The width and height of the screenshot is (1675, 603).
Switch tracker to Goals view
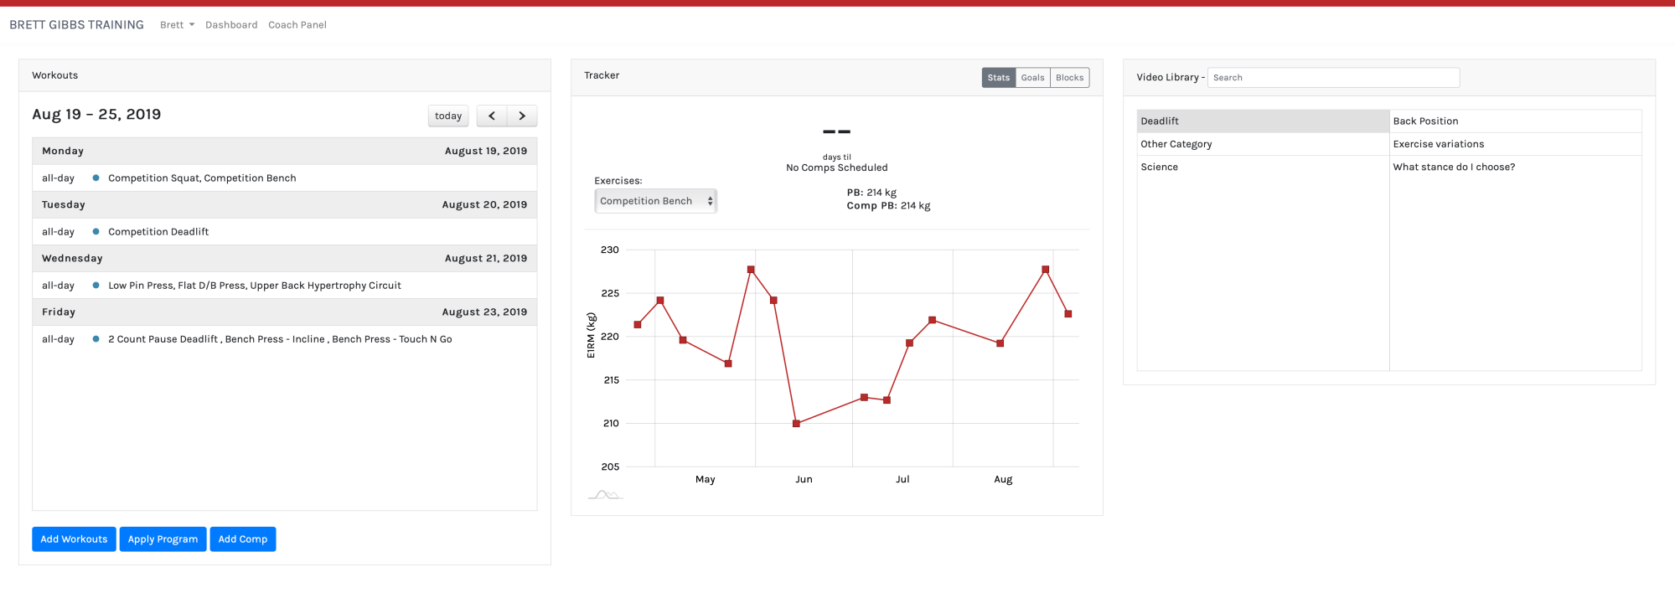(x=1032, y=78)
